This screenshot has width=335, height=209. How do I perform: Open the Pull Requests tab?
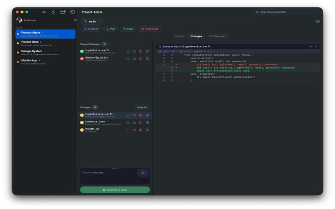[x=217, y=36]
